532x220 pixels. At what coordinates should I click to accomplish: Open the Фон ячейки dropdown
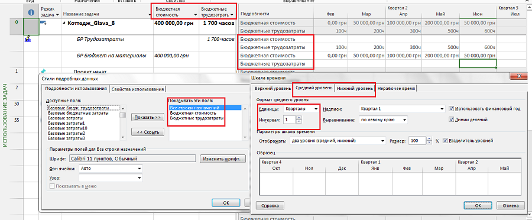tap(140, 169)
